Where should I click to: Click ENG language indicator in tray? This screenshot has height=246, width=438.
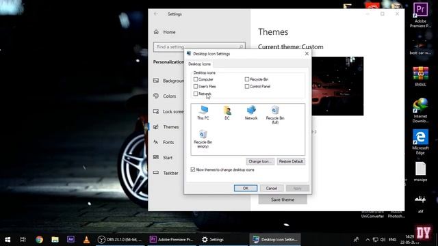click(x=392, y=240)
